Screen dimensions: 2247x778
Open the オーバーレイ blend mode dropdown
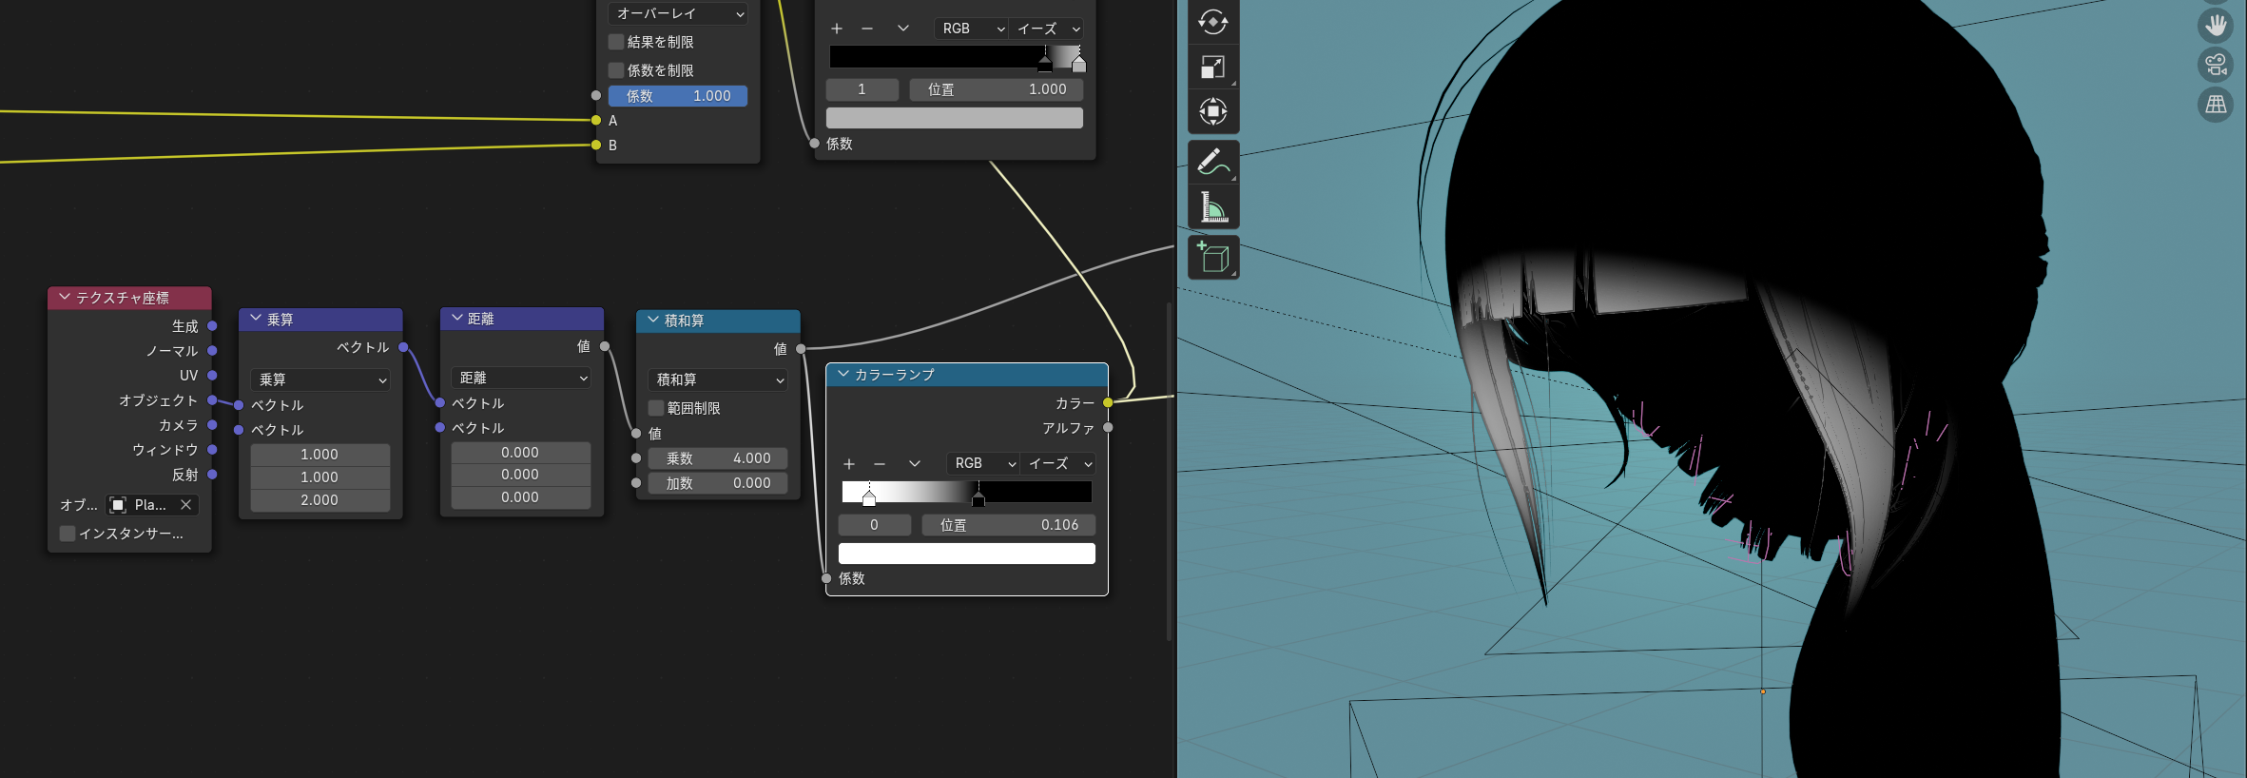(x=678, y=13)
